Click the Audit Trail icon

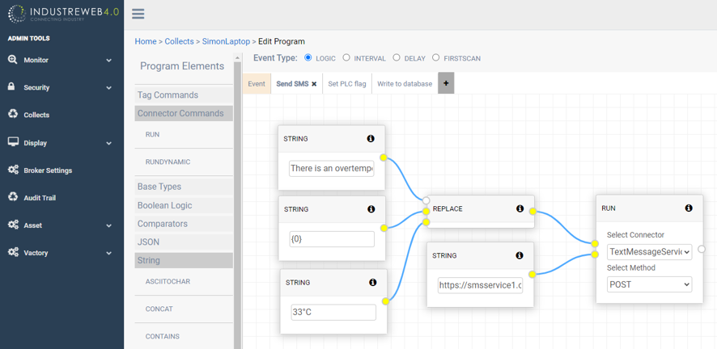13,197
